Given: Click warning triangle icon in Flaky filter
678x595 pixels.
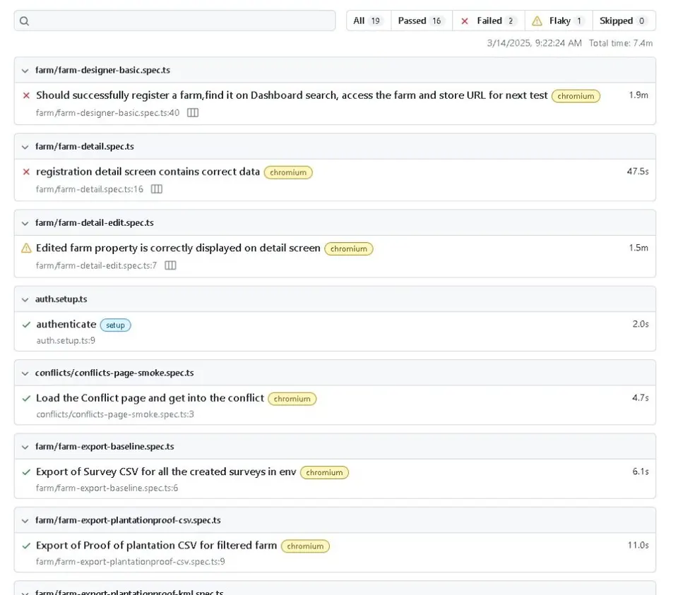Looking at the screenshot, I should [537, 20].
